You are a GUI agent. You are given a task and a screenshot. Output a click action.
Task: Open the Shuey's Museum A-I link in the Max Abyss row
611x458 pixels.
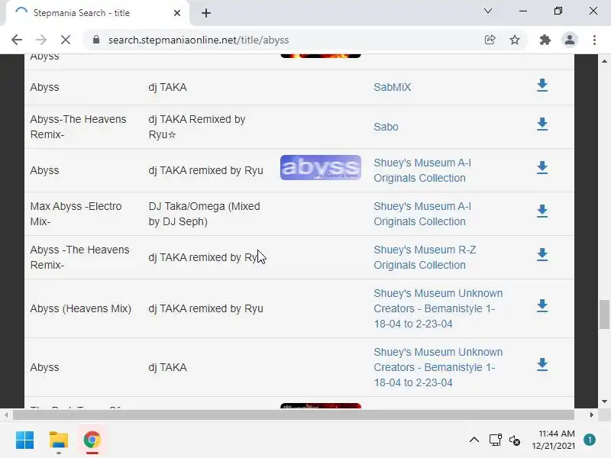pyautogui.click(x=422, y=214)
